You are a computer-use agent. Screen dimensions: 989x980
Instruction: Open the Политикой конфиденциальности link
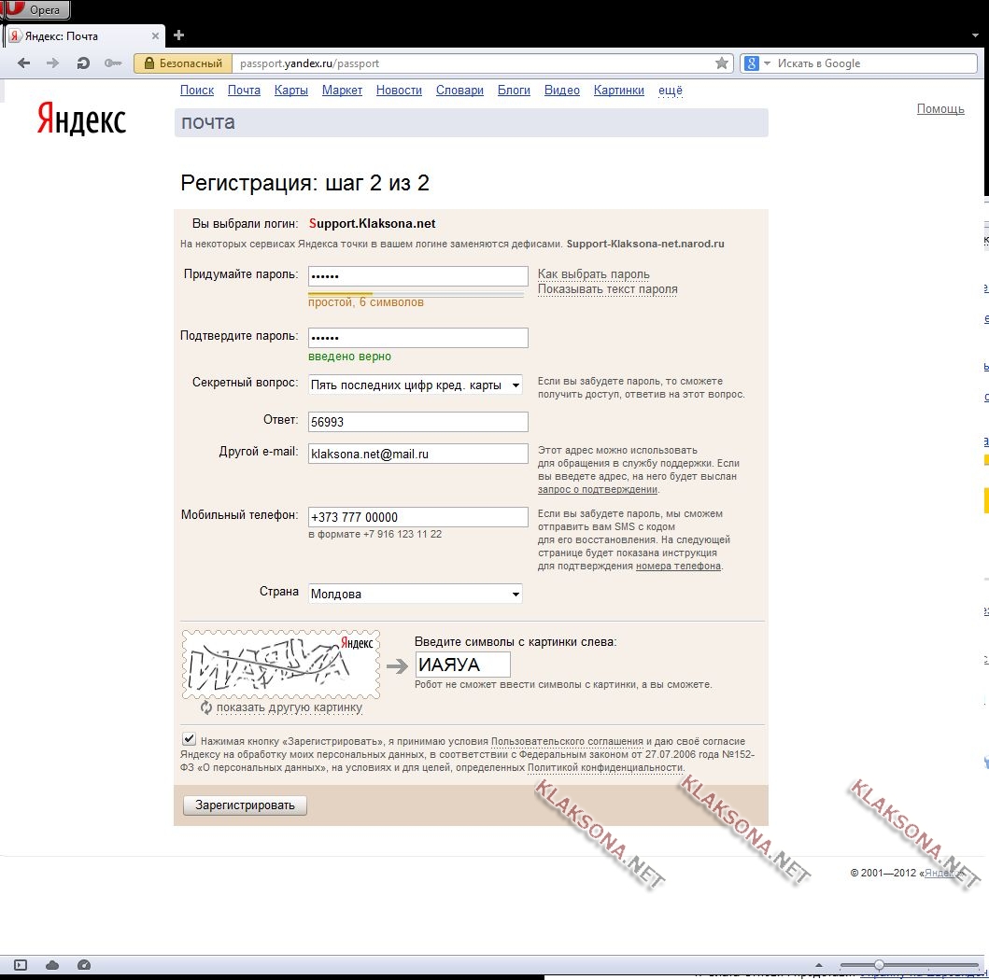(605, 767)
